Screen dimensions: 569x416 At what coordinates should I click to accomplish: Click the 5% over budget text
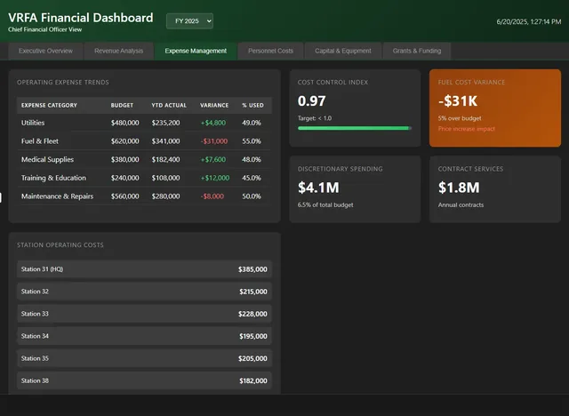coord(460,118)
